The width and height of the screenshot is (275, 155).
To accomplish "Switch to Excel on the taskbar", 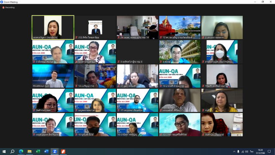I will click(38, 151).
